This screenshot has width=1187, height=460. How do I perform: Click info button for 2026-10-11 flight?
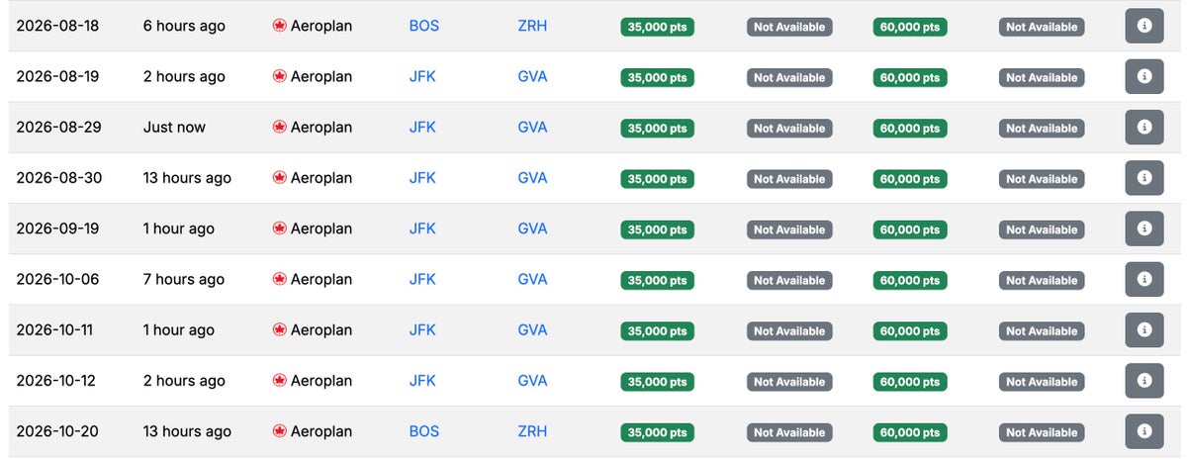[x=1144, y=330]
